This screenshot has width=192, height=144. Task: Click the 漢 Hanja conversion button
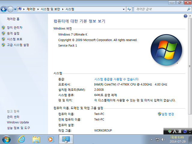coord(179,131)
